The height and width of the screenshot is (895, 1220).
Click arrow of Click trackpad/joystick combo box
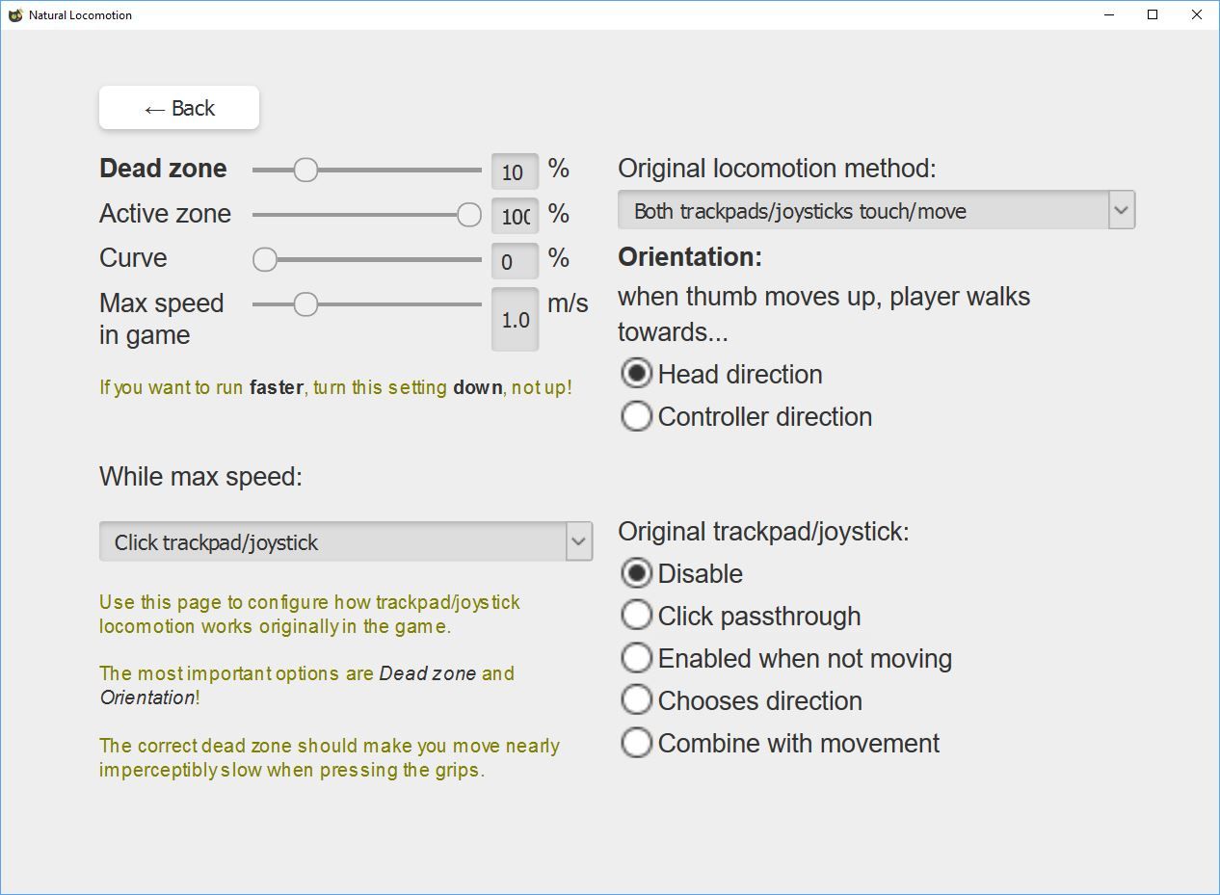[578, 541]
